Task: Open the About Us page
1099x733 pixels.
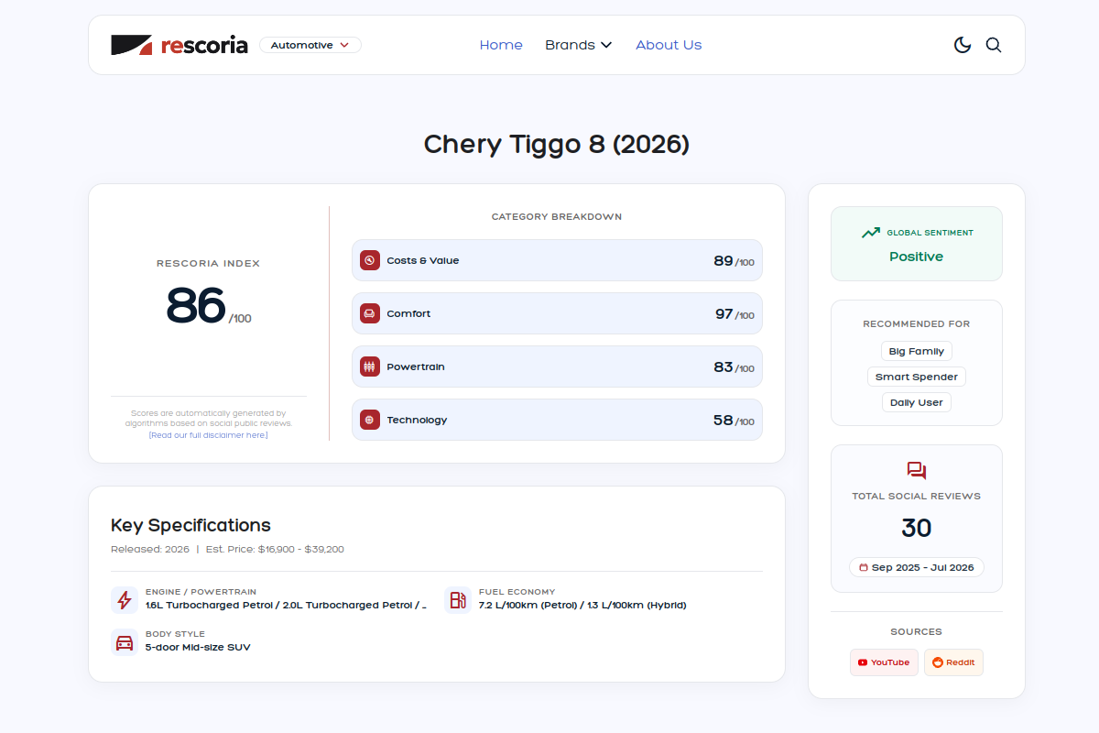Action: click(x=669, y=45)
